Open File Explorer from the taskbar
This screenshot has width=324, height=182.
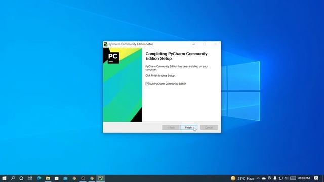coord(48,178)
